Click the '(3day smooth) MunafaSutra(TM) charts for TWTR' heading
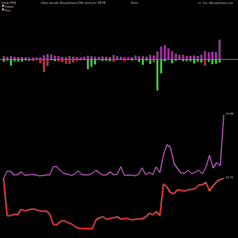This screenshot has width=238, height=238. [73, 3]
